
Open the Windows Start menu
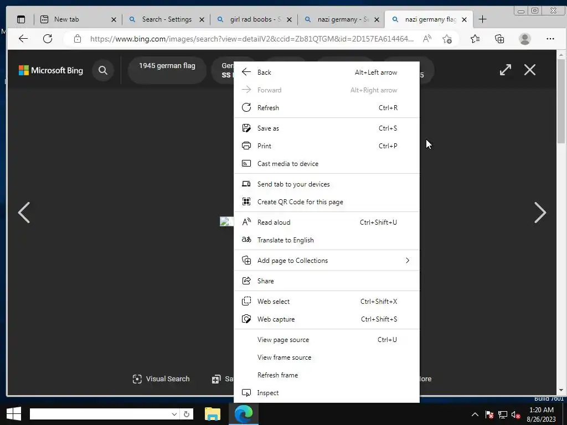[14, 414]
